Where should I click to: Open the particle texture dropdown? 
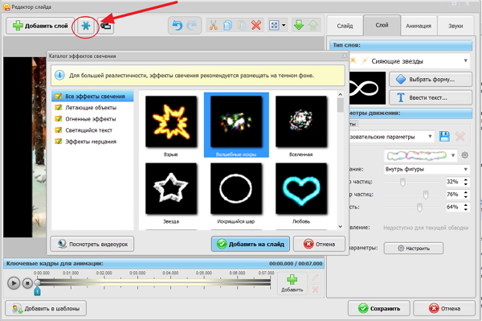pos(452,155)
